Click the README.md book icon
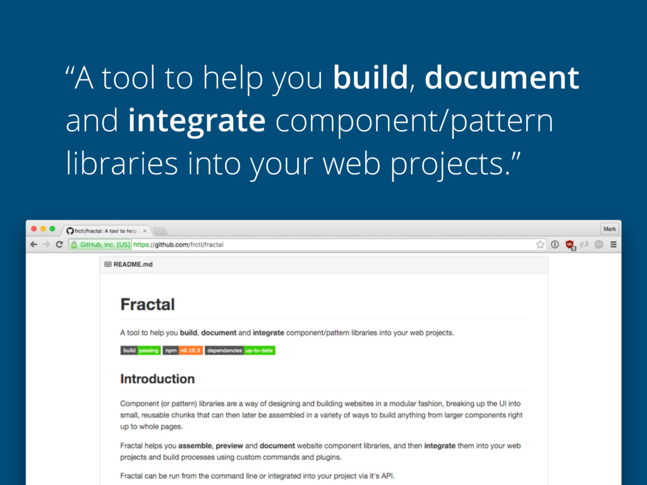Viewport: 647px width, 485px height. tap(107, 265)
